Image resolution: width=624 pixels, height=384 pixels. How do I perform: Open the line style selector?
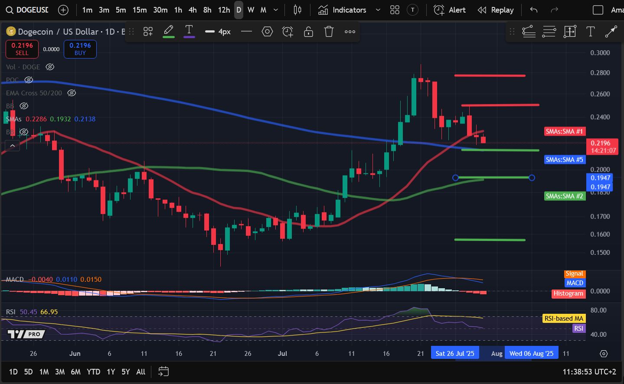click(246, 32)
